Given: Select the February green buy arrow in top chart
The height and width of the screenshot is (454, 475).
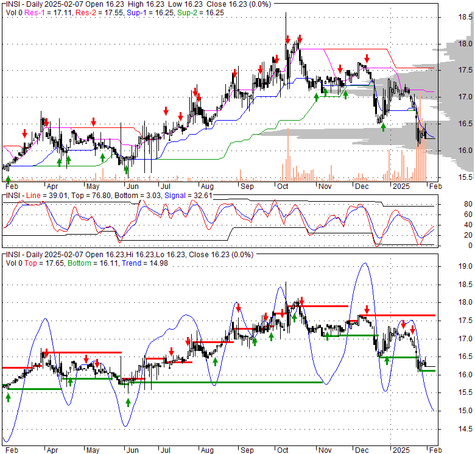Looking at the screenshot, I should pos(8,179).
